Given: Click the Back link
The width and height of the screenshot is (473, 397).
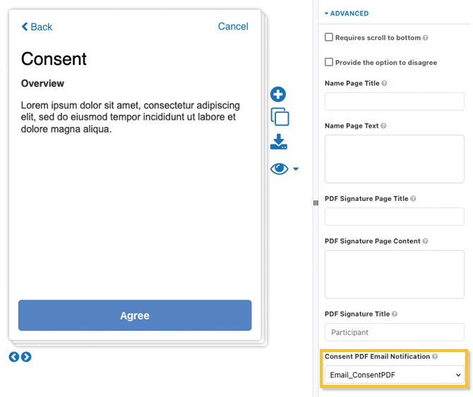Looking at the screenshot, I should click(37, 27).
